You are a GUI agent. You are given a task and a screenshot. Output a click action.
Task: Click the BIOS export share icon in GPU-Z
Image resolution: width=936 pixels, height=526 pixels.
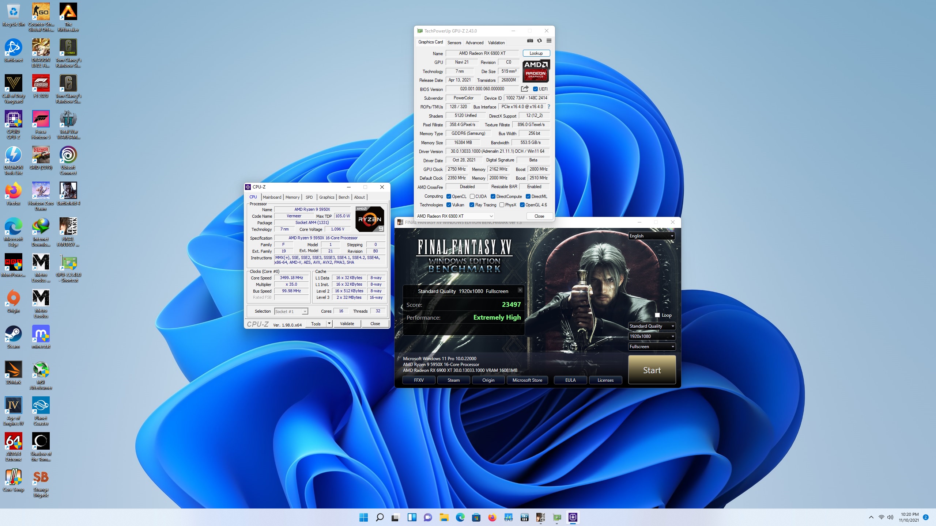click(525, 89)
